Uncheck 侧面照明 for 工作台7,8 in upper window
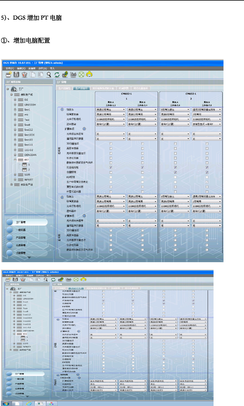Viewport: 244px width, 406px height. coord(207,172)
